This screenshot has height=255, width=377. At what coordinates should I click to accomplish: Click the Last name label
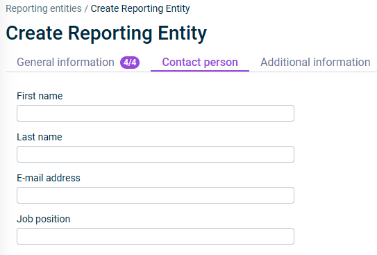40,137
